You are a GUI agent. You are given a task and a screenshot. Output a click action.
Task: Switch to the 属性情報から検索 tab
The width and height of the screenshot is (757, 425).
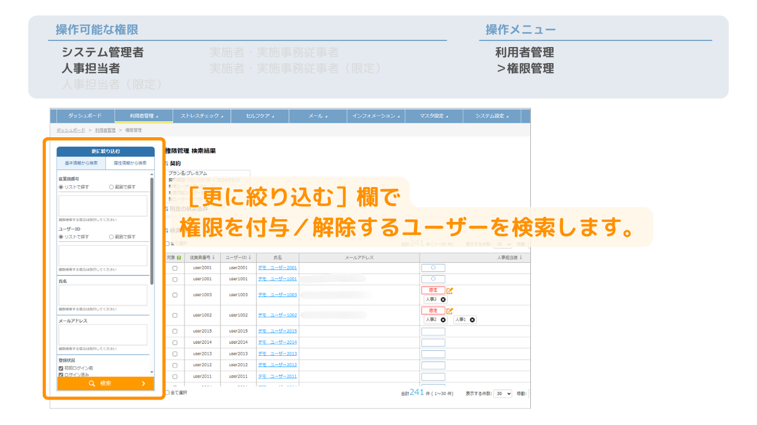130,163
